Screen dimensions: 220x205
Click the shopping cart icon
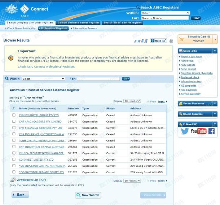pyautogui.click(x=181, y=39)
